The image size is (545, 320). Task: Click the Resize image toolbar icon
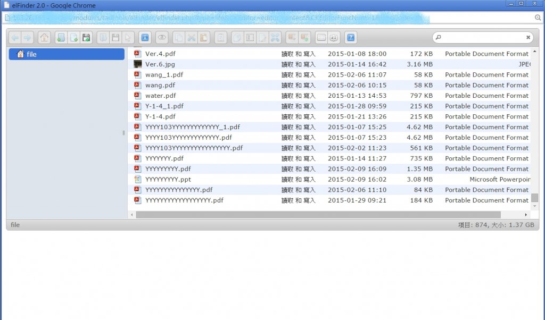275,38
